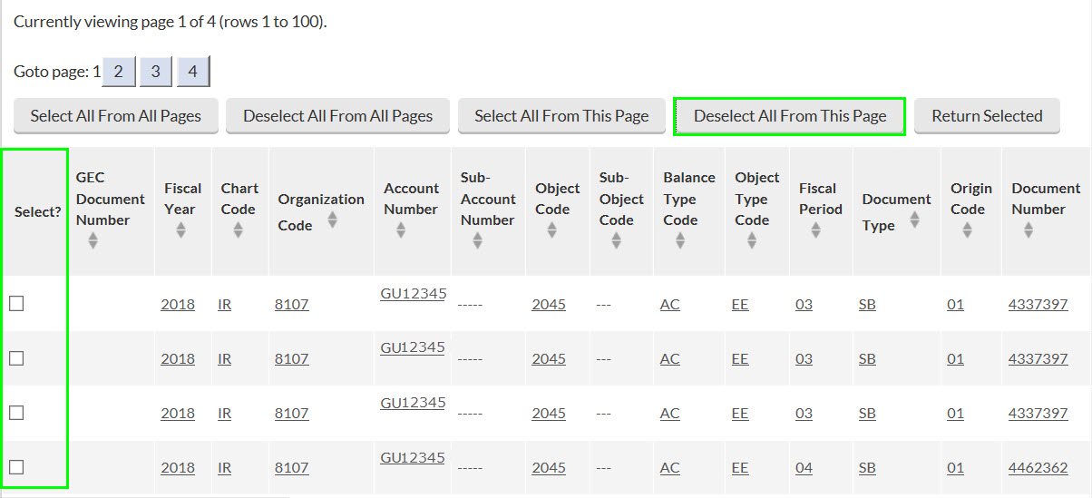Screen dimensions: 1092x498
Task: Click Deselect All From All Pages
Action: [x=338, y=116]
